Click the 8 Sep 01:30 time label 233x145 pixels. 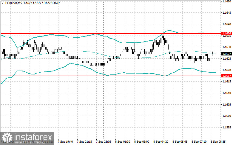coord(123,142)
